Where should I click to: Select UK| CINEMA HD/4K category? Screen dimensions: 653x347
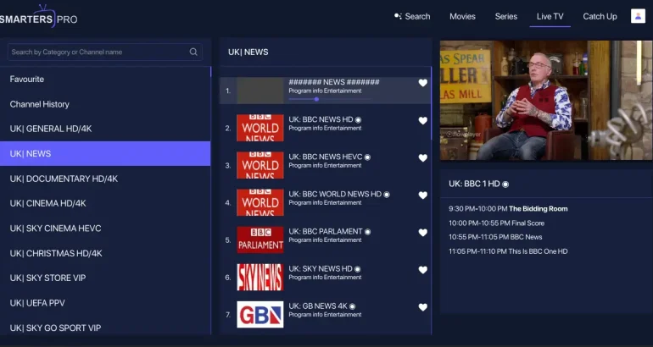[x=105, y=203]
